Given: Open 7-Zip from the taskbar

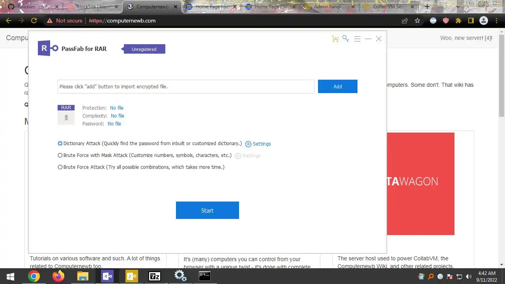Looking at the screenshot, I should [x=154, y=277].
